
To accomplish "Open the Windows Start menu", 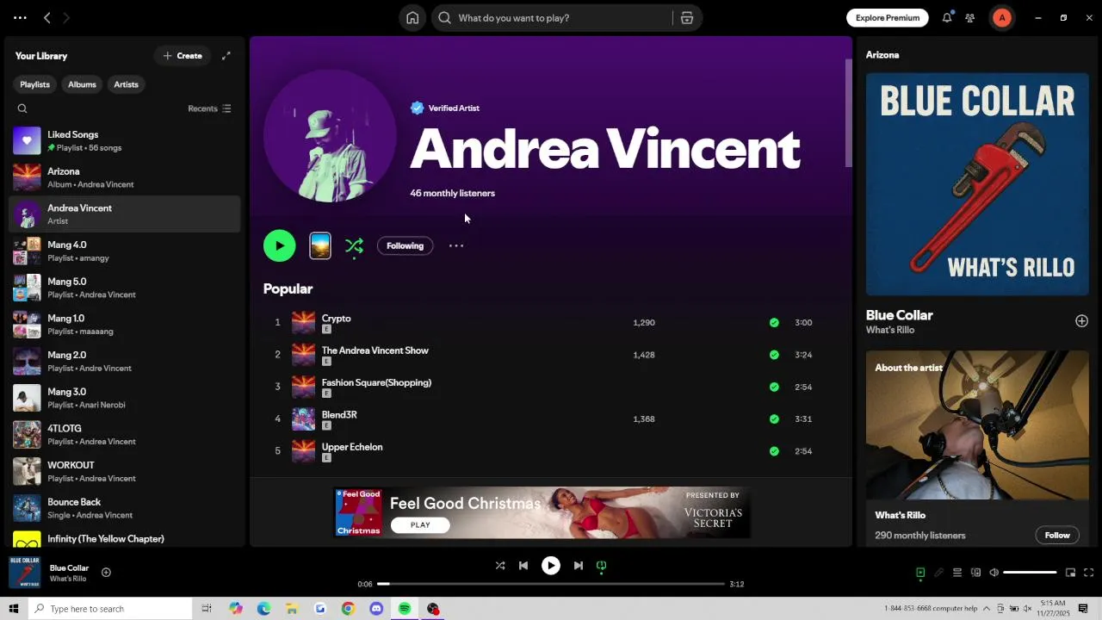I will coord(13,609).
